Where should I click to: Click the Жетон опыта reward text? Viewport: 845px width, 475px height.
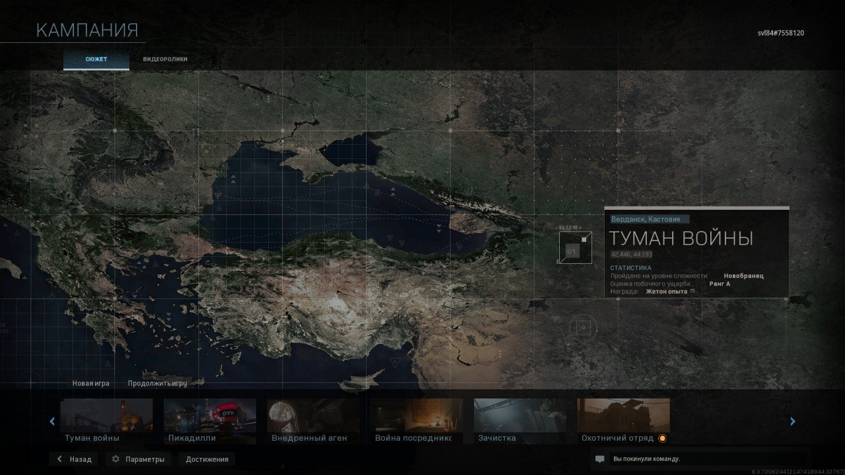tap(667, 291)
